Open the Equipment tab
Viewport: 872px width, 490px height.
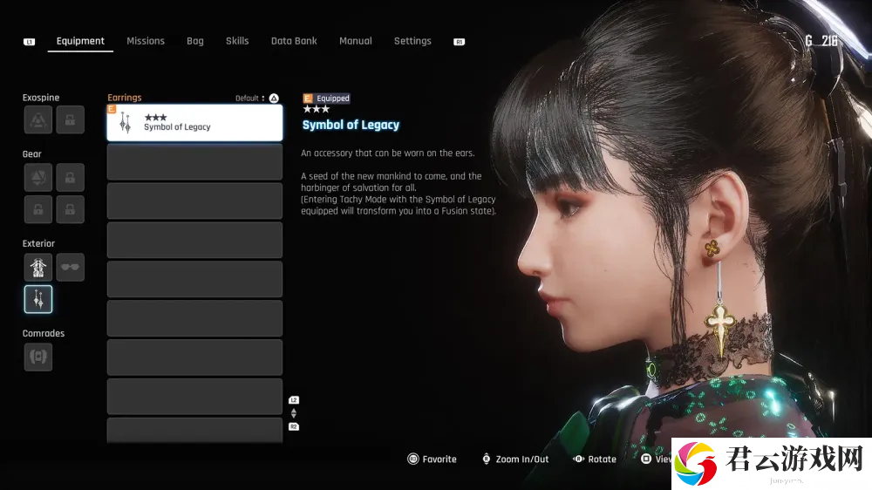point(80,41)
